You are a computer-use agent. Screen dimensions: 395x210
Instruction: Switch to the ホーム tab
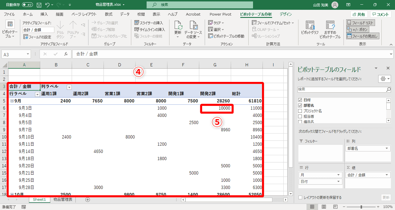[x=28, y=14]
